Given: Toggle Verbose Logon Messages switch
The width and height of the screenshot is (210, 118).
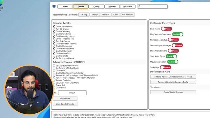Looking at the screenshot, I should coord(177,45).
